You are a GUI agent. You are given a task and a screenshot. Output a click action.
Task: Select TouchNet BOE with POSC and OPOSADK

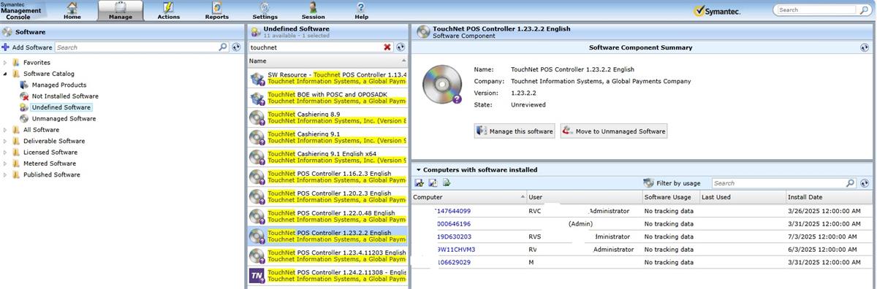327,98
